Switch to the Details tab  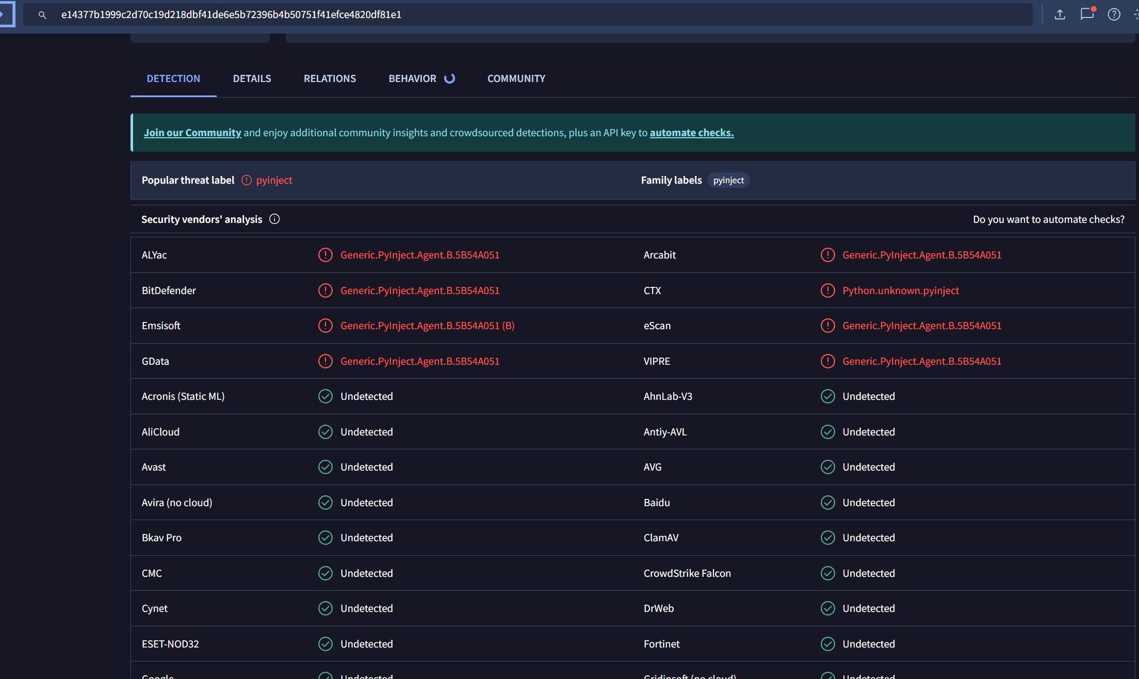pos(252,78)
